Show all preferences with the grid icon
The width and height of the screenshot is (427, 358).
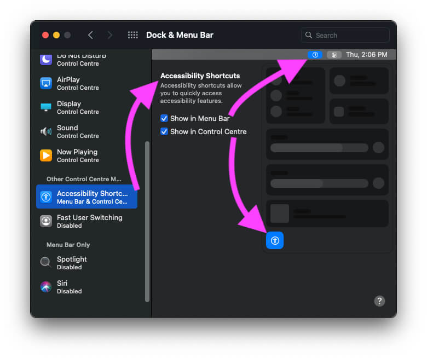[x=132, y=35]
